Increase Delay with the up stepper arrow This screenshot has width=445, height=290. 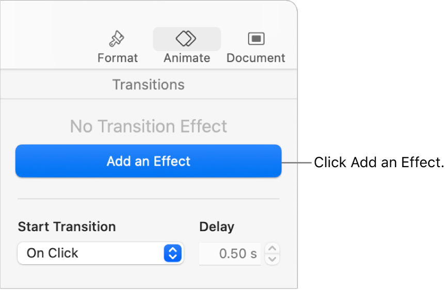click(x=272, y=249)
